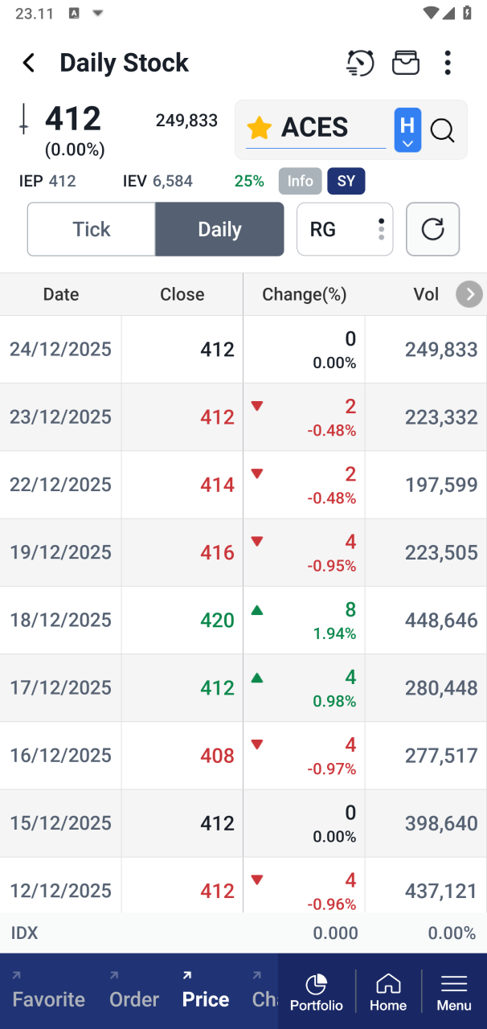Open the speed order timer icon
The width and height of the screenshot is (487, 1029).
[360, 63]
